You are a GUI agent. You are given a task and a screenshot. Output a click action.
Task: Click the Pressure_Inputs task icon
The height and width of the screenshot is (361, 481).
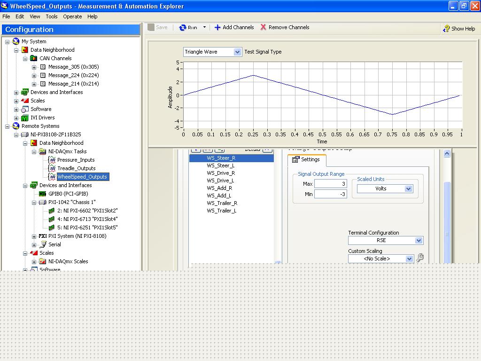tap(52, 160)
